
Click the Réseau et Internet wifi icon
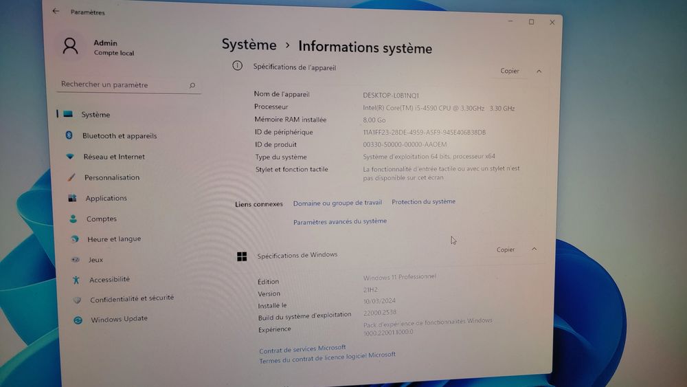coord(70,156)
